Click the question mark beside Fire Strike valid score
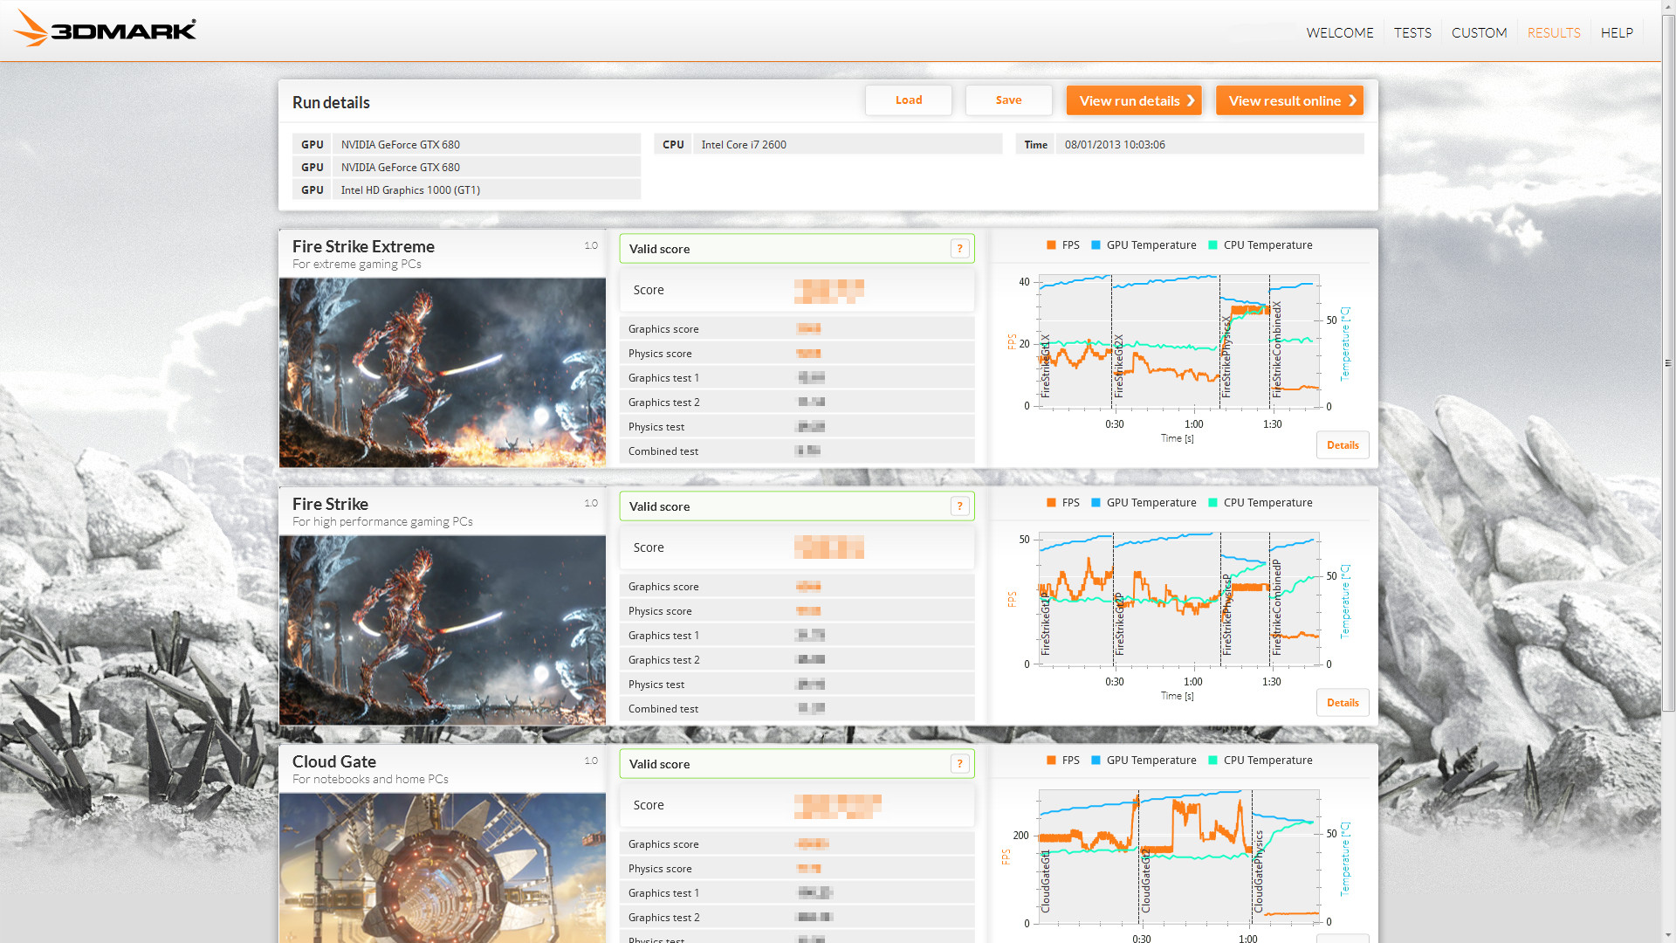This screenshot has height=943, width=1676. click(x=960, y=506)
